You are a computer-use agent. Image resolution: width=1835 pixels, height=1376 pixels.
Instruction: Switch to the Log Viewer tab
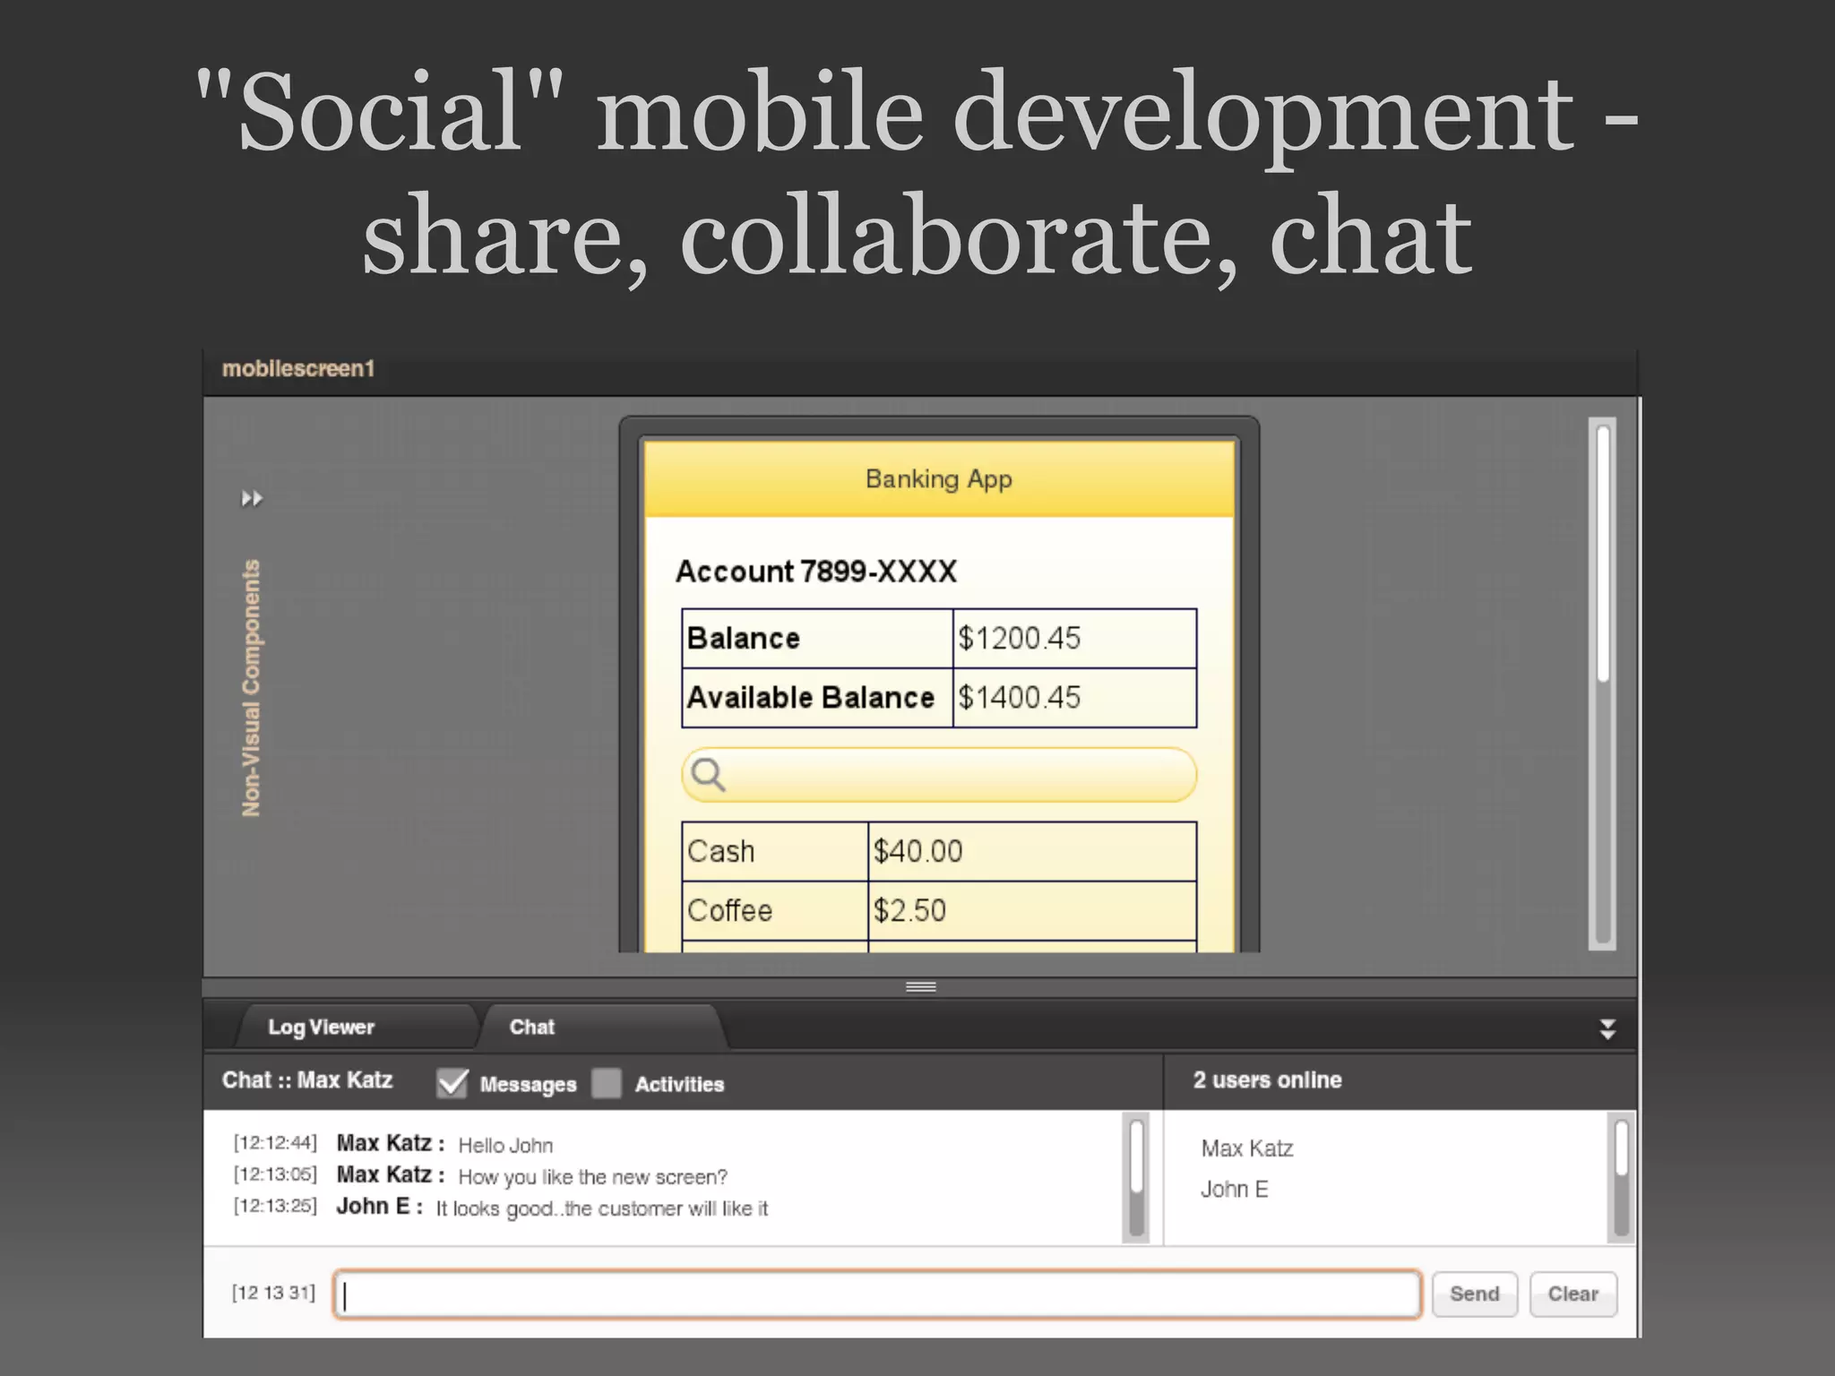pyautogui.click(x=321, y=1028)
